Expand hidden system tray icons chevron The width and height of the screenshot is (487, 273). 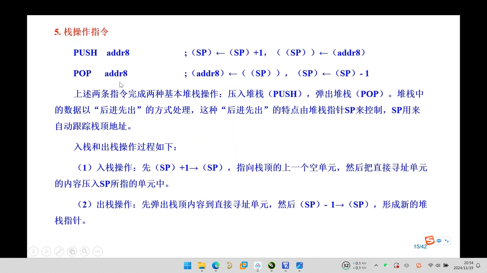point(376,265)
